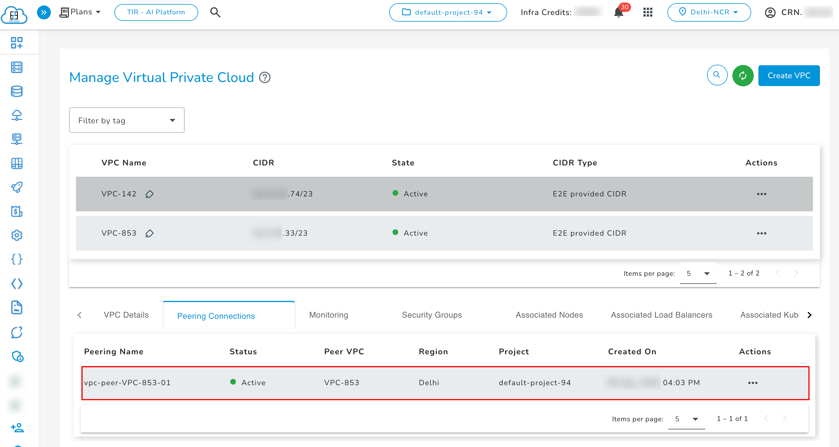Click the Create VPC button
This screenshot has width=839, height=447.
[788, 76]
